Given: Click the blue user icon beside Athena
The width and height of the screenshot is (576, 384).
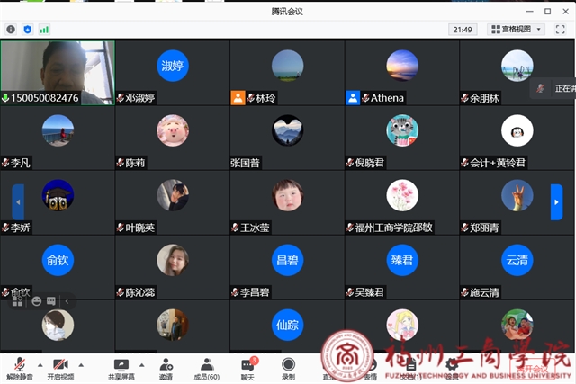Looking at the screenshot, I should point(353,98).
